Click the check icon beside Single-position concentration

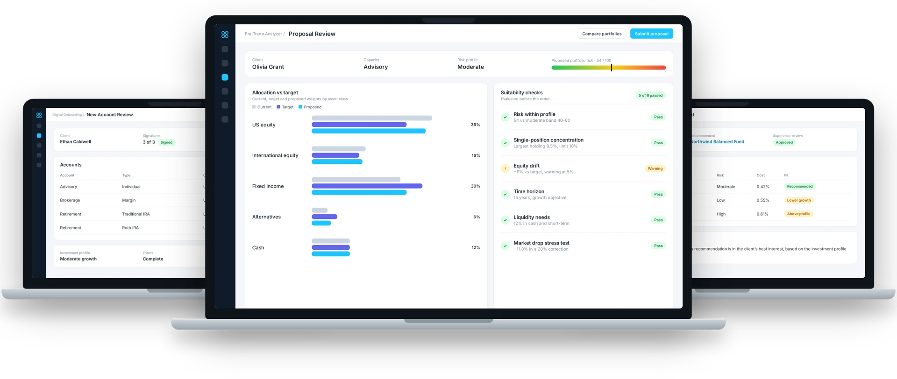505,143
